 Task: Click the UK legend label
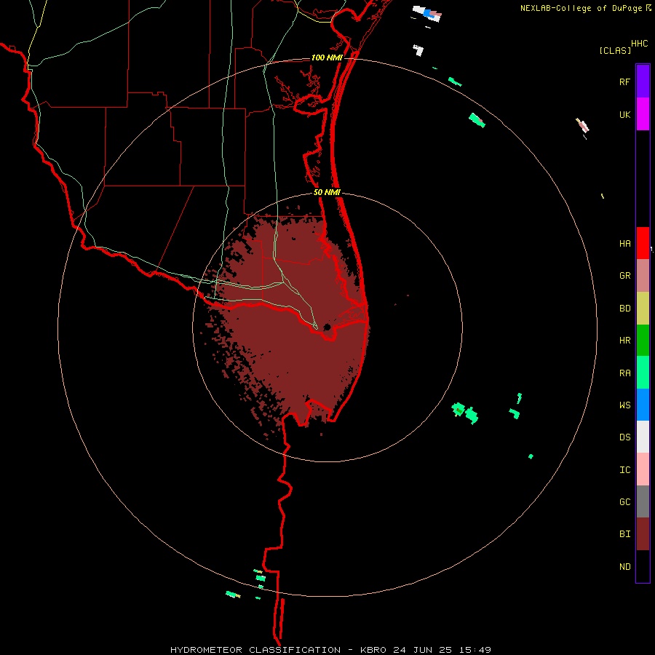click(x=625, y=114)
